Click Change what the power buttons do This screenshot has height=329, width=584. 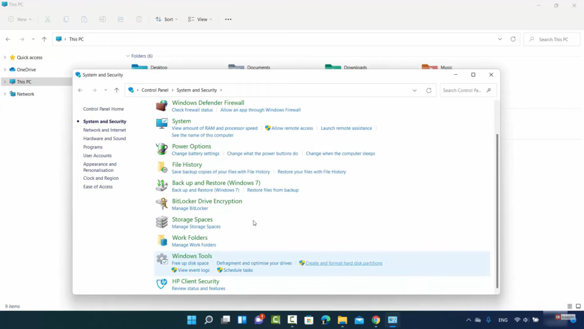[x=262, y=154]
